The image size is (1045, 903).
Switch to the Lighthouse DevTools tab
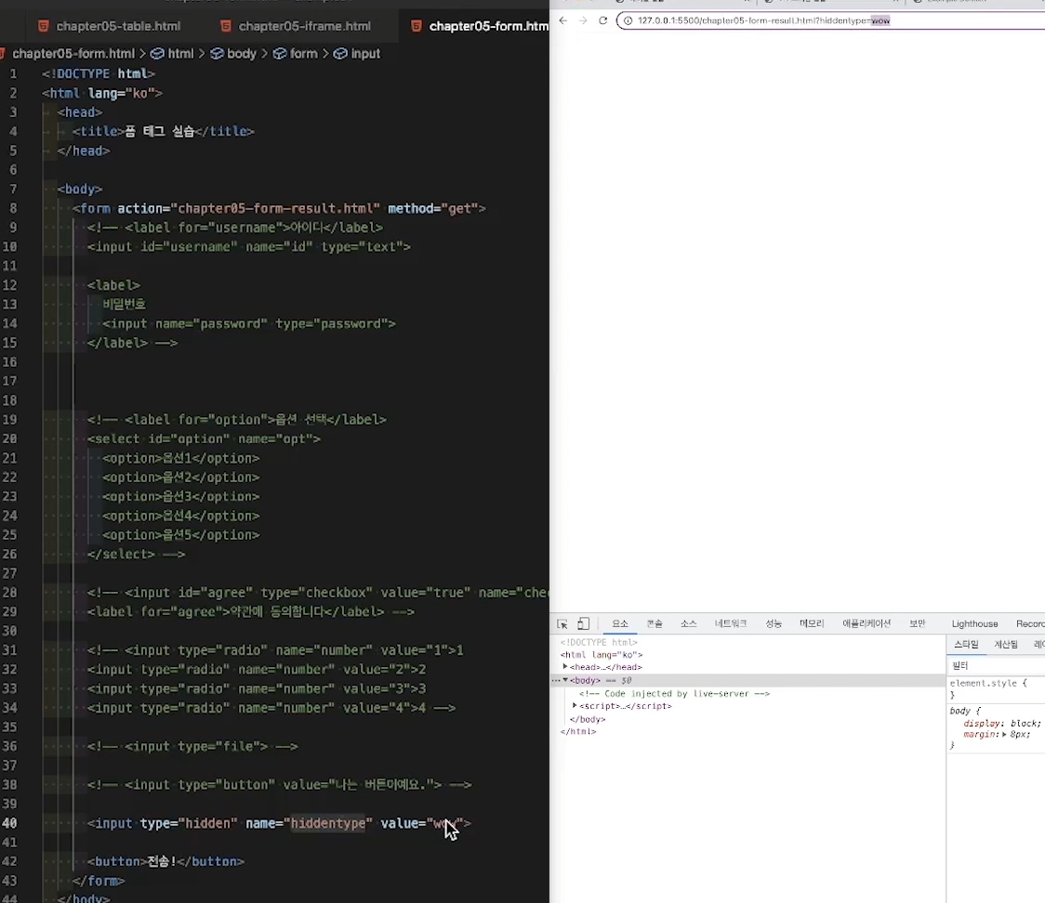click(x=974, y=624)
